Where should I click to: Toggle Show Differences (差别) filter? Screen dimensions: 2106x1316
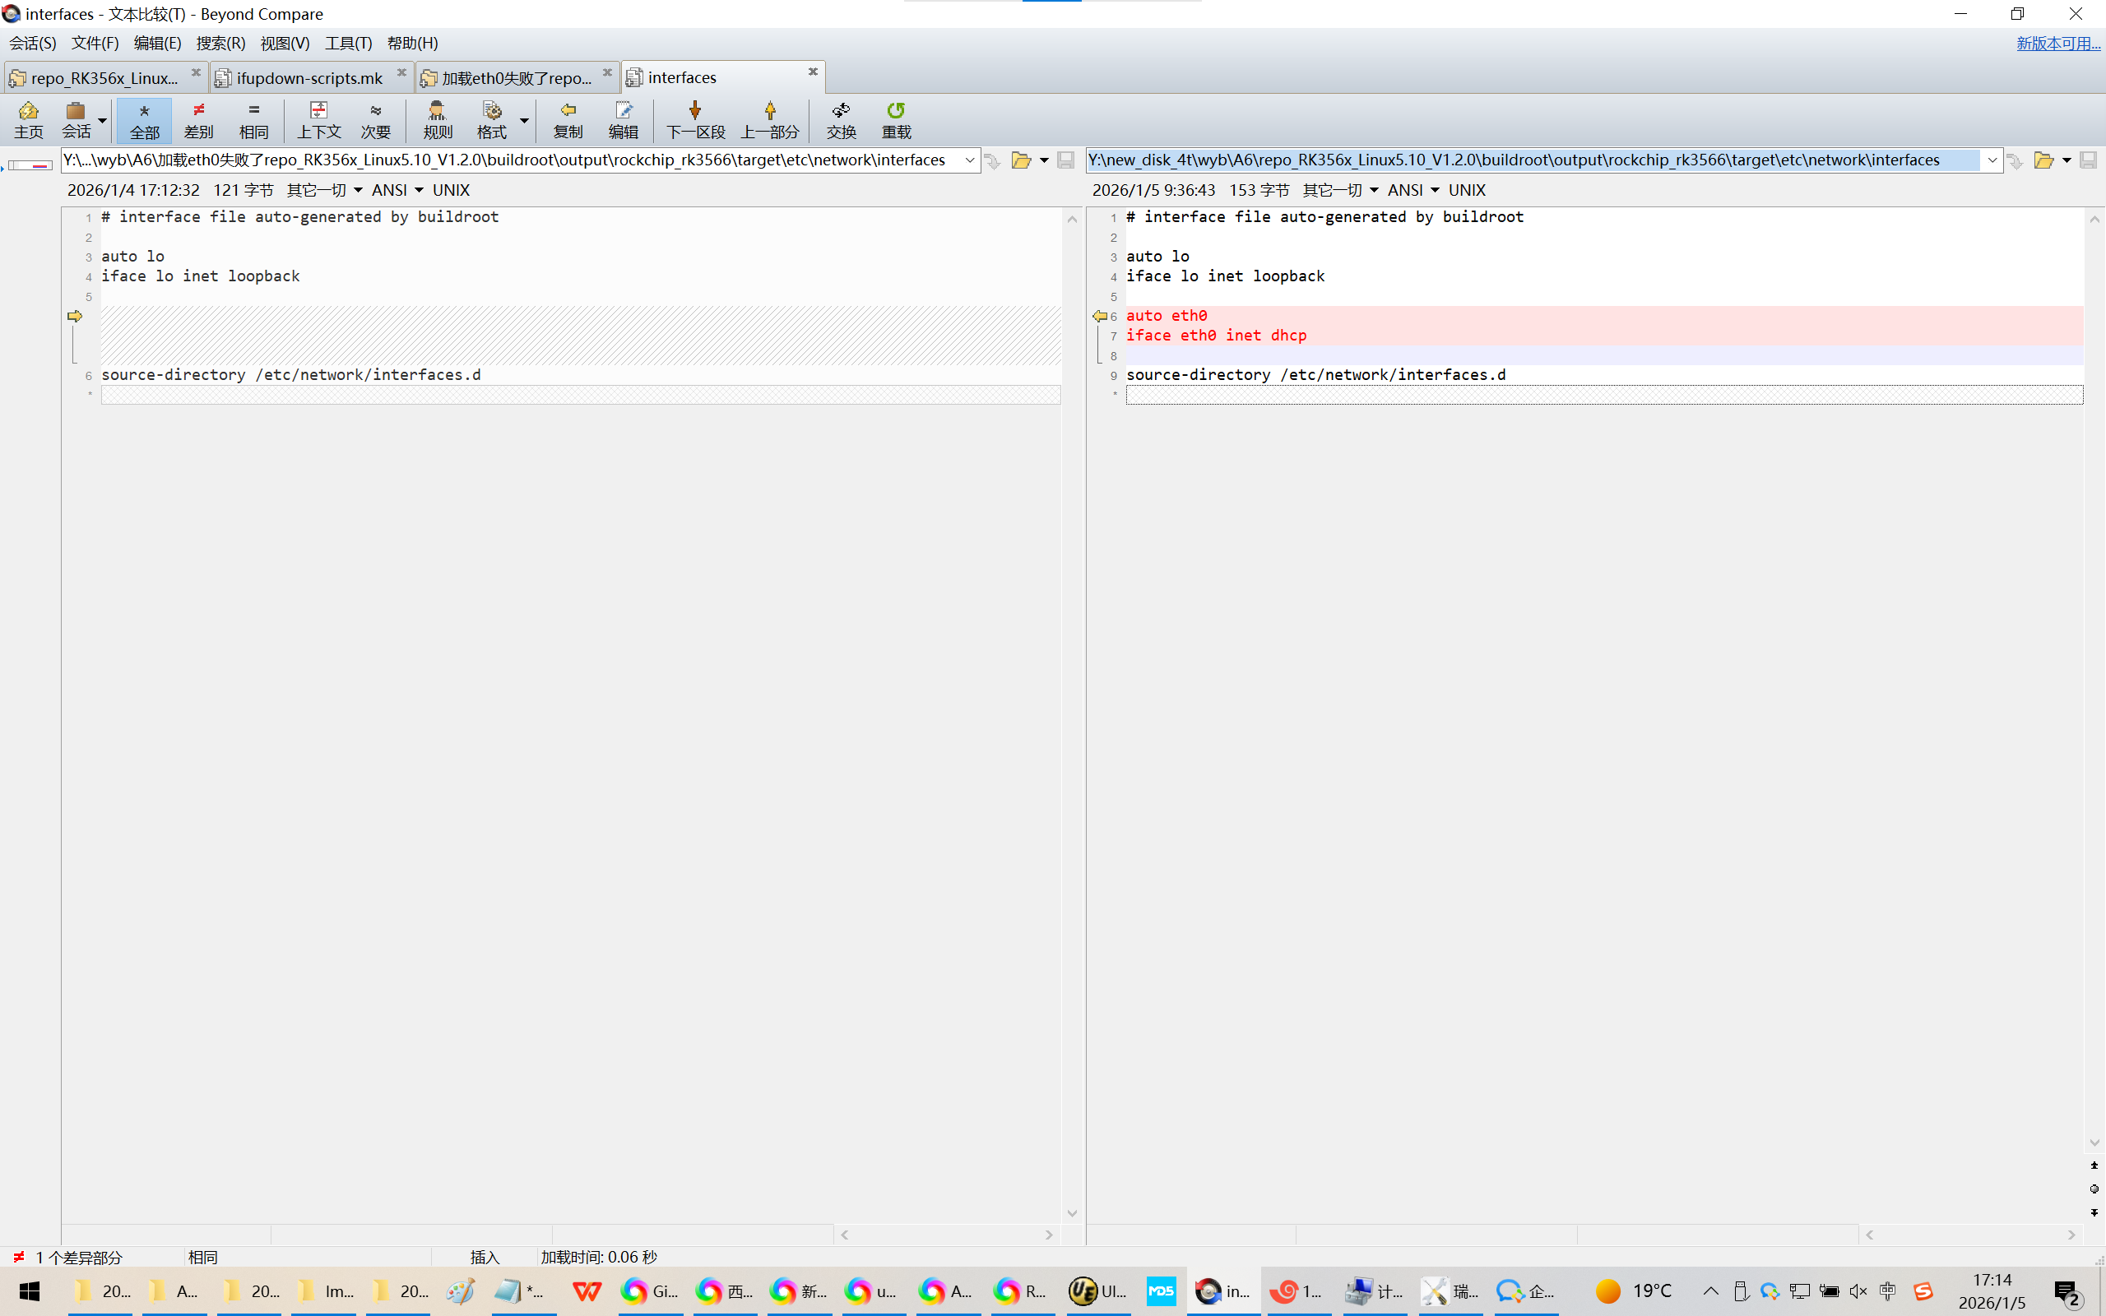pos(198,119)
